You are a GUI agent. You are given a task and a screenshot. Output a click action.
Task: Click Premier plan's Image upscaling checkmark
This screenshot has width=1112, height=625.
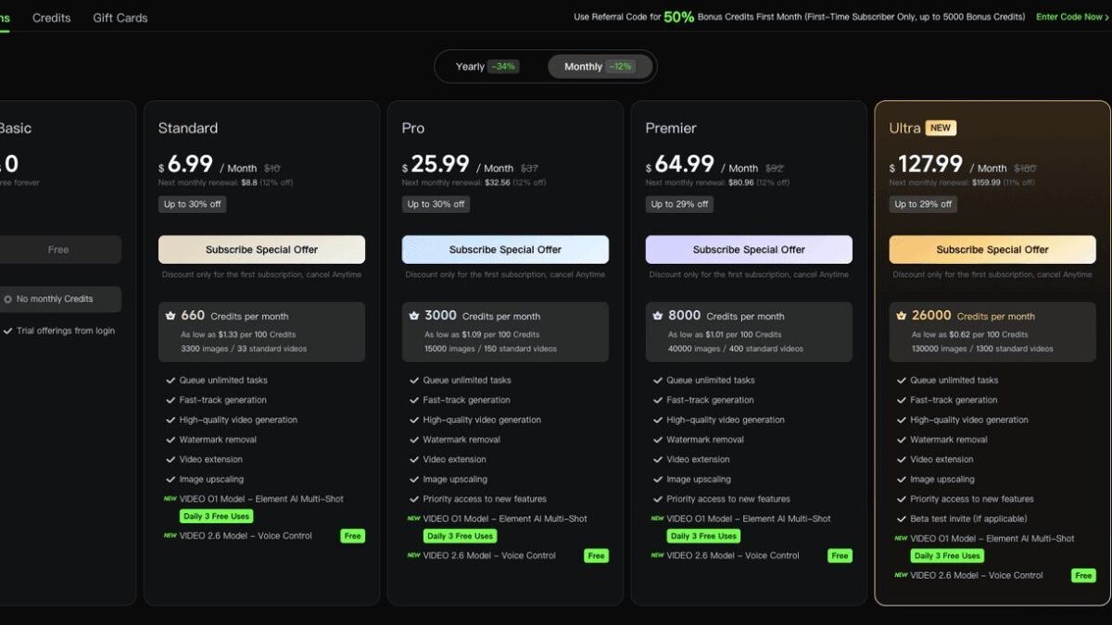(x=658, y=480)
